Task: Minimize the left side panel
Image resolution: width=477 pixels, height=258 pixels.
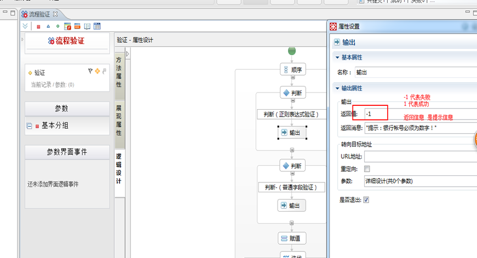Action: click(x=5, y=13)
